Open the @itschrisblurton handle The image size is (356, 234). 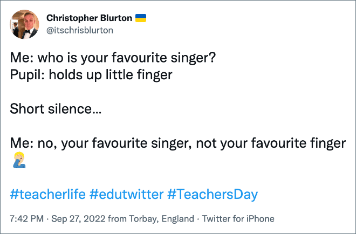click(x=80, y=30)
